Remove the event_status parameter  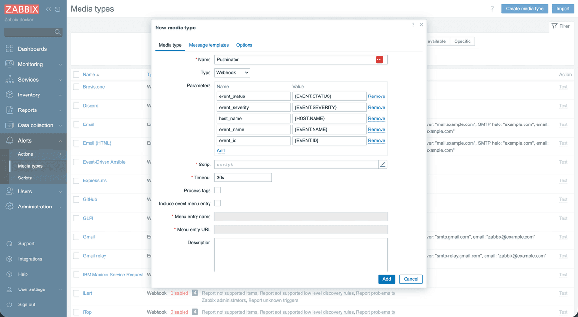(x=377, y=96)
